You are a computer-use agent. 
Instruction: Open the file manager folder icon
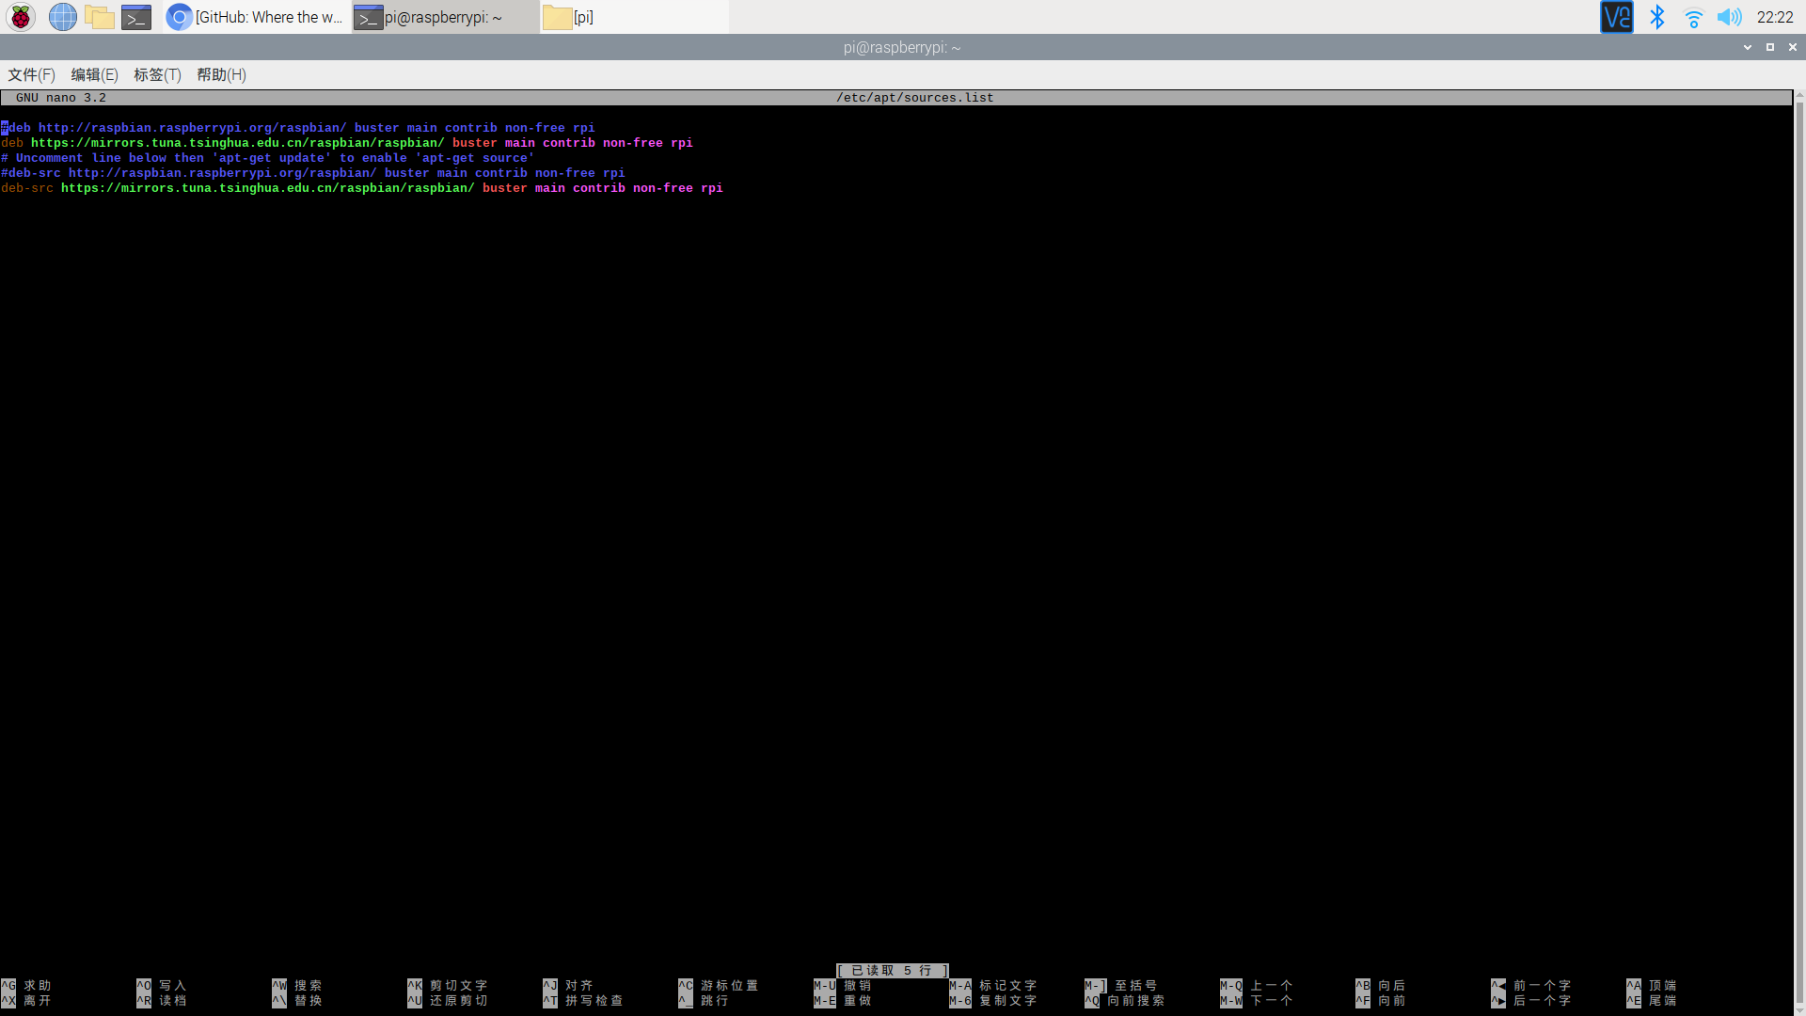point(100,17)
